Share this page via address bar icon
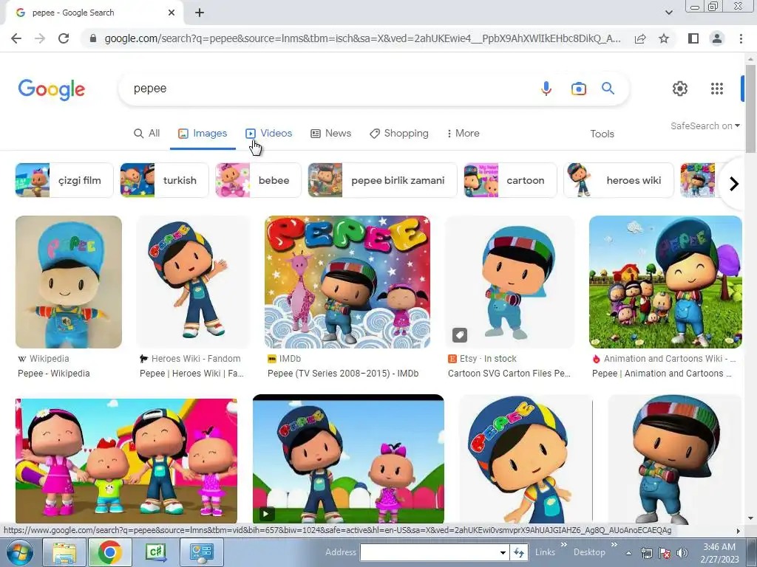This screenshot has height=567, width=757. click(x=640, y=38)
